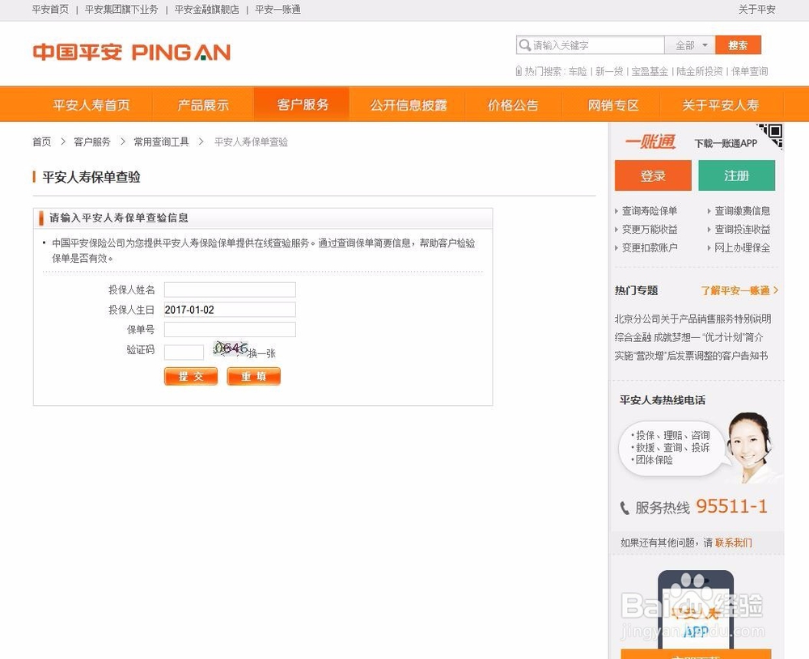The width and height of the screenshot is (809, 659).
Task: Open 平安一账通 top link
Action: pos(277,9)
